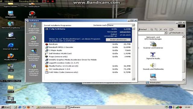Viewport: 193px width, 109px height.
Task: Select the 7-Zip 9.38 beta entry
Action: pyautogui.click(x=88, y=35)
